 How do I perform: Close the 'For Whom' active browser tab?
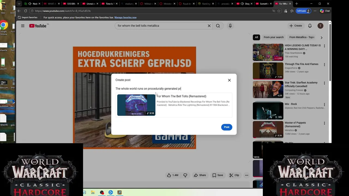[x=290, y=4]
